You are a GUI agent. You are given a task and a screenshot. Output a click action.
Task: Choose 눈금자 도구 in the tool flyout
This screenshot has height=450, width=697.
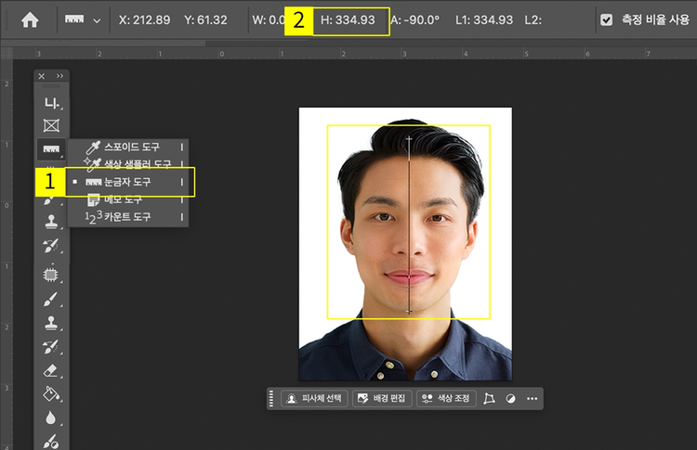127,182
